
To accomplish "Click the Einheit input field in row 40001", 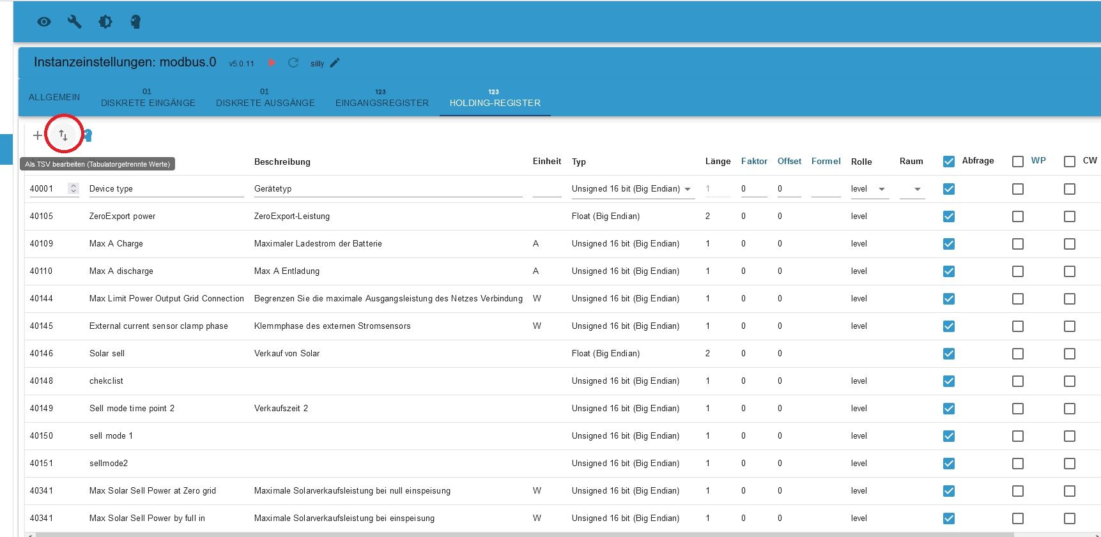I will pos(547,189).
